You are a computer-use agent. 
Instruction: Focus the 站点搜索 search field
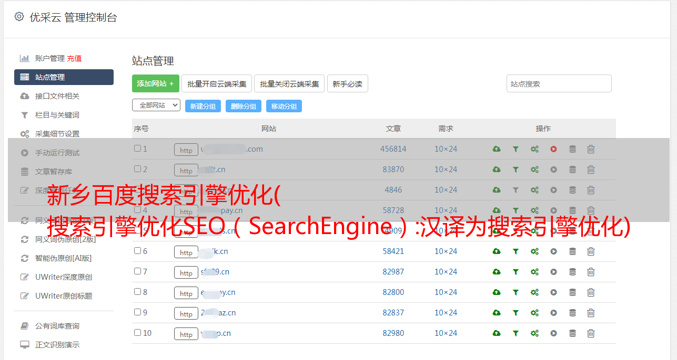(x=559, y=83)
